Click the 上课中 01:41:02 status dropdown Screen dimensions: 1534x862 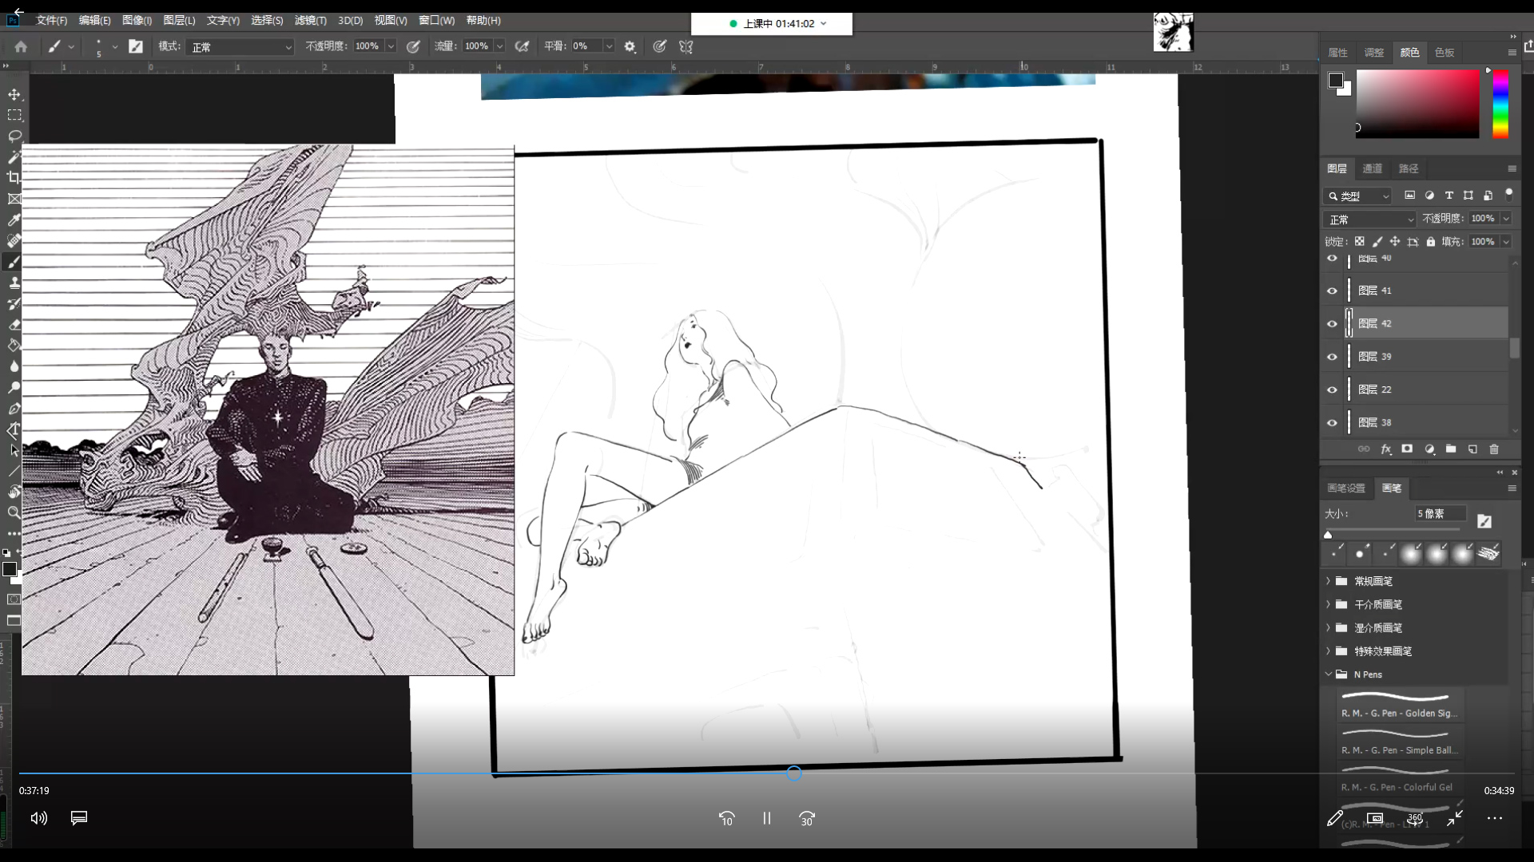771,24
